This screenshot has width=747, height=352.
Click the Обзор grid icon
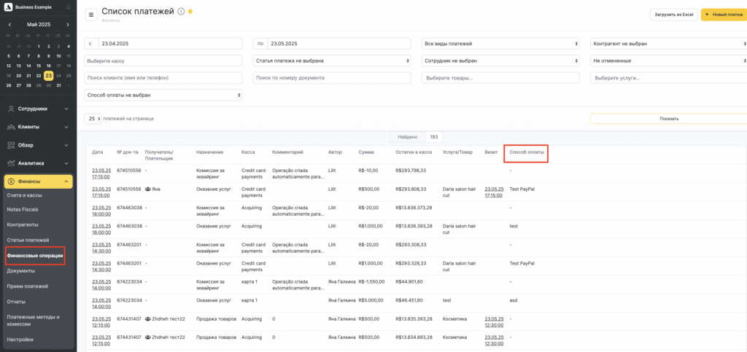tap(11, 145)
